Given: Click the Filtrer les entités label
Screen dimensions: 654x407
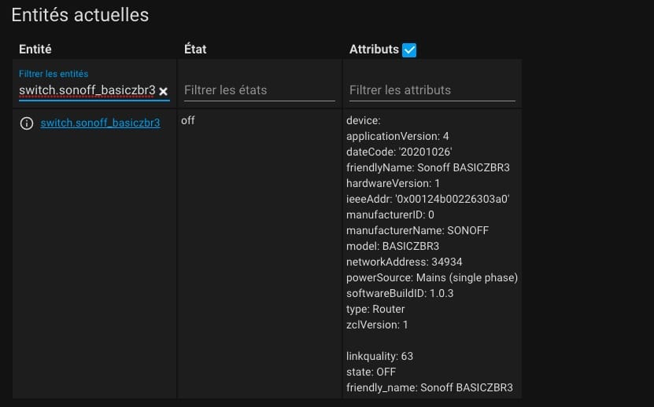Looking at the screenshot, I should tap(54, 74).
